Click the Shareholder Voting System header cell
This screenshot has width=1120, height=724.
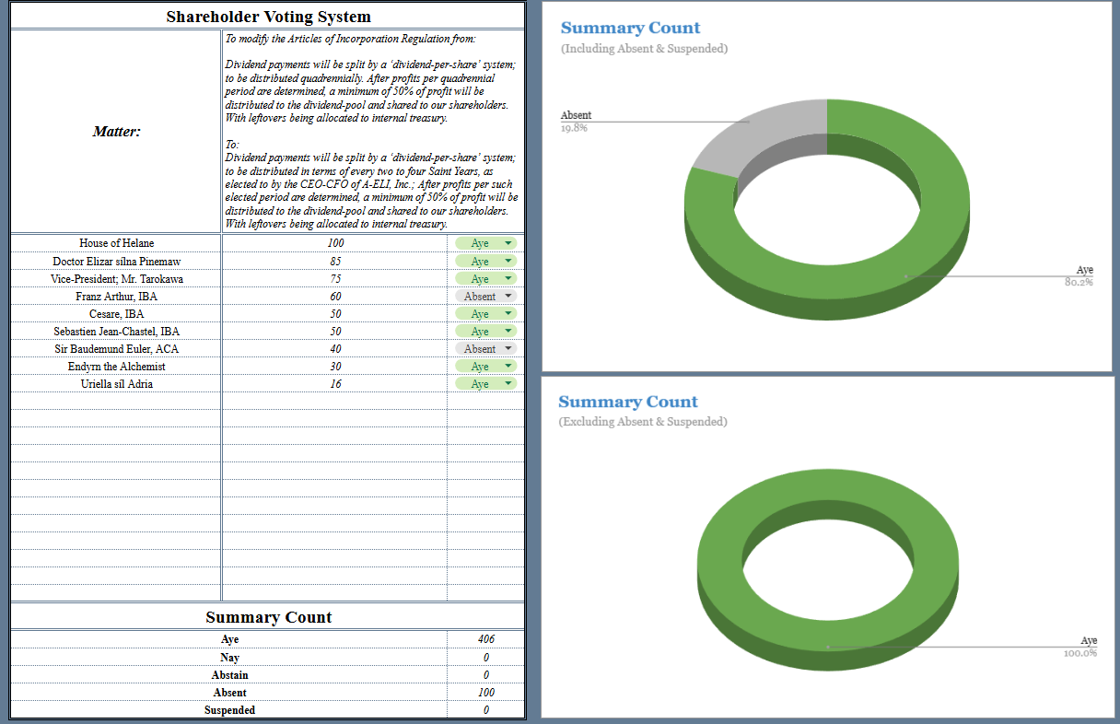268,17
